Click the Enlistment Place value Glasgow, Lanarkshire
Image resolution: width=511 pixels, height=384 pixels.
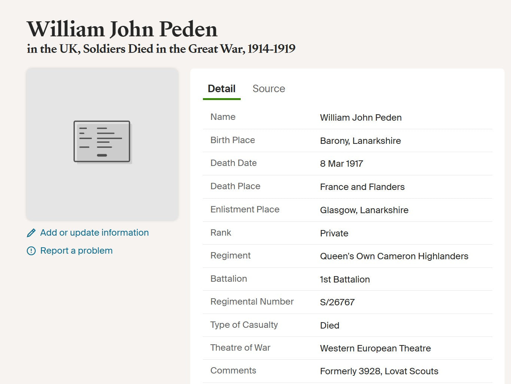tap(364, 210)
